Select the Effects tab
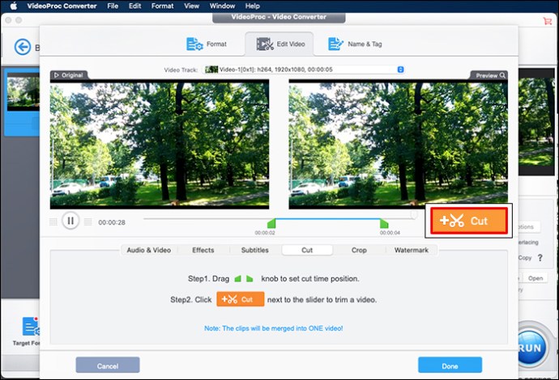Screen dimensions: 559x380 click(x=203, y=251)
